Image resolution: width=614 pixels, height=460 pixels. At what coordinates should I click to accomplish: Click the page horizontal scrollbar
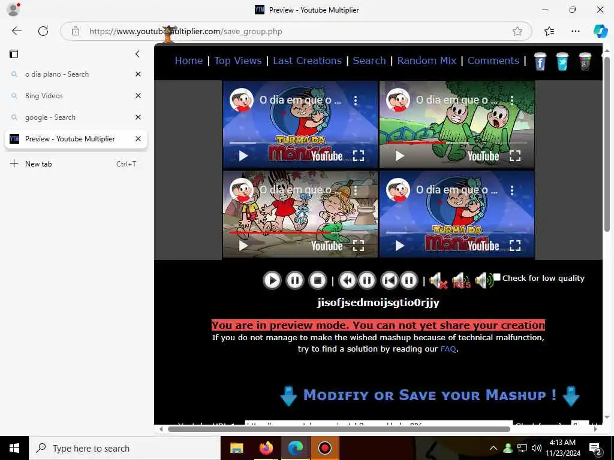point(339,429)
